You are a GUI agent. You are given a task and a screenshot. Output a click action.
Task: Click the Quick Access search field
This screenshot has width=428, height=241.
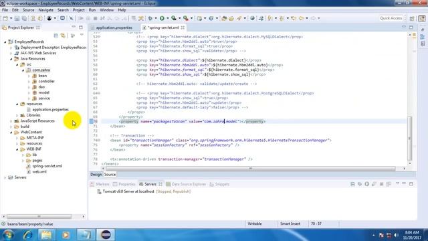click(x=391, y=18)
